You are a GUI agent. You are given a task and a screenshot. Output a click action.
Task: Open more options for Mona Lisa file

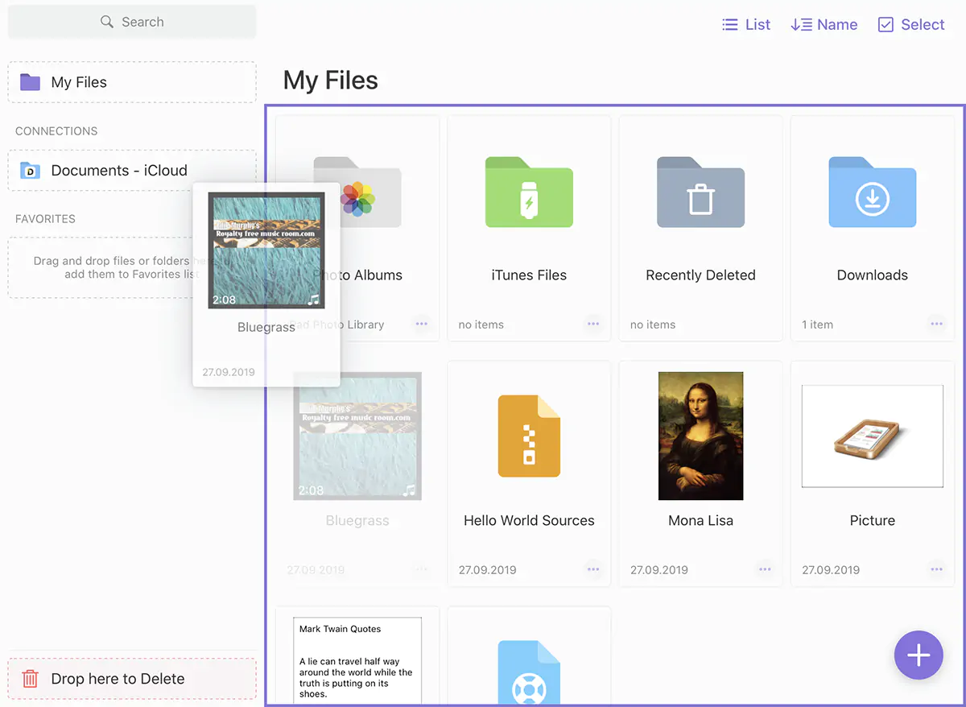pos(765,569)
